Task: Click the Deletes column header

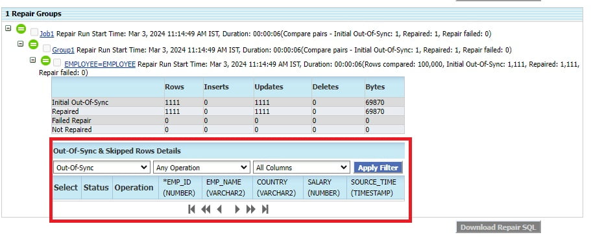Action: point(326,87)
